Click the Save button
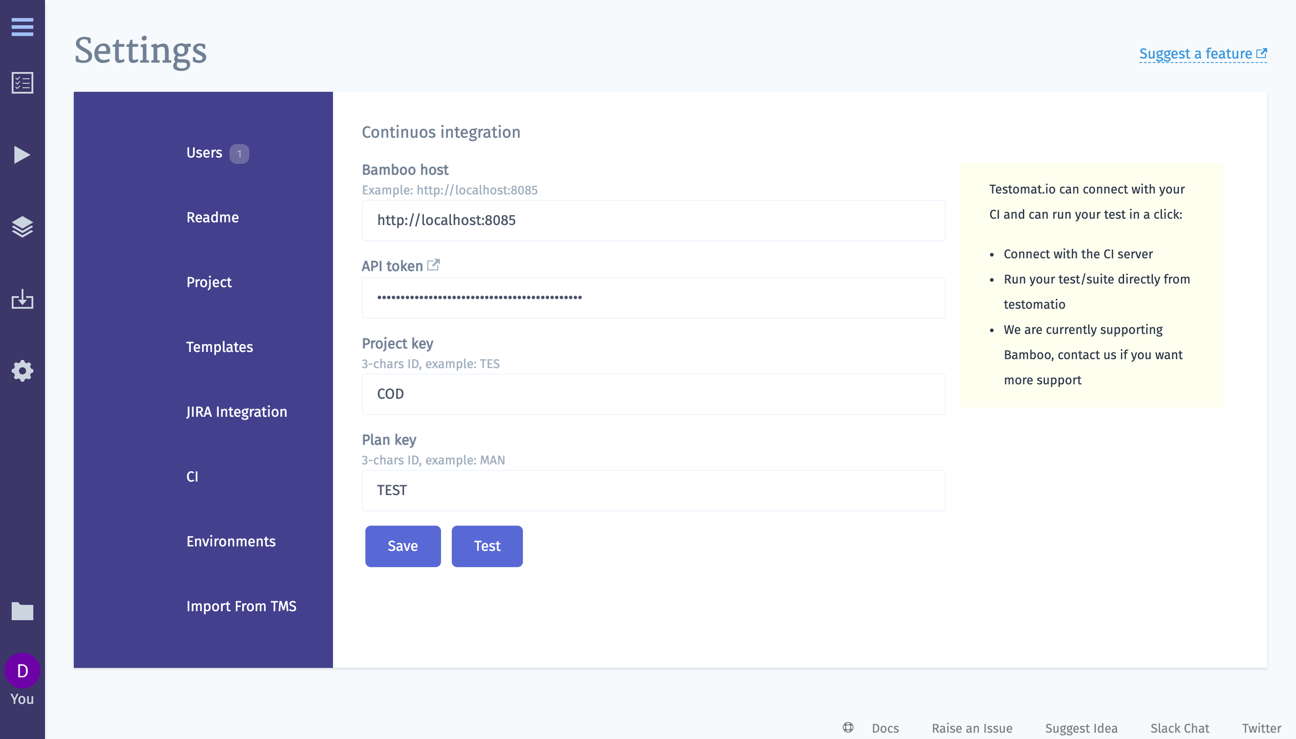 (403, 546)
